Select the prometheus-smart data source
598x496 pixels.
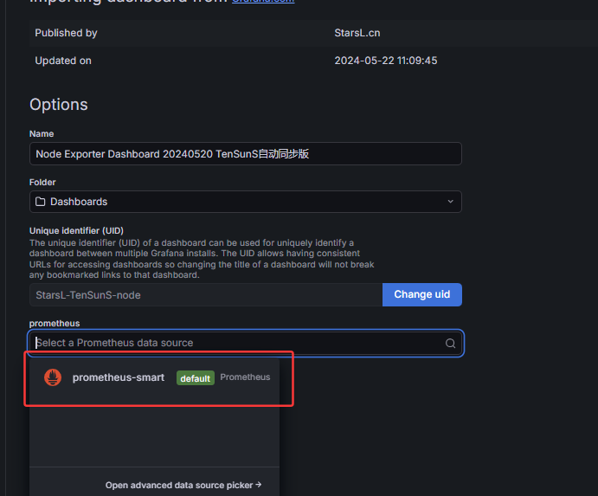tap(154, 377)
